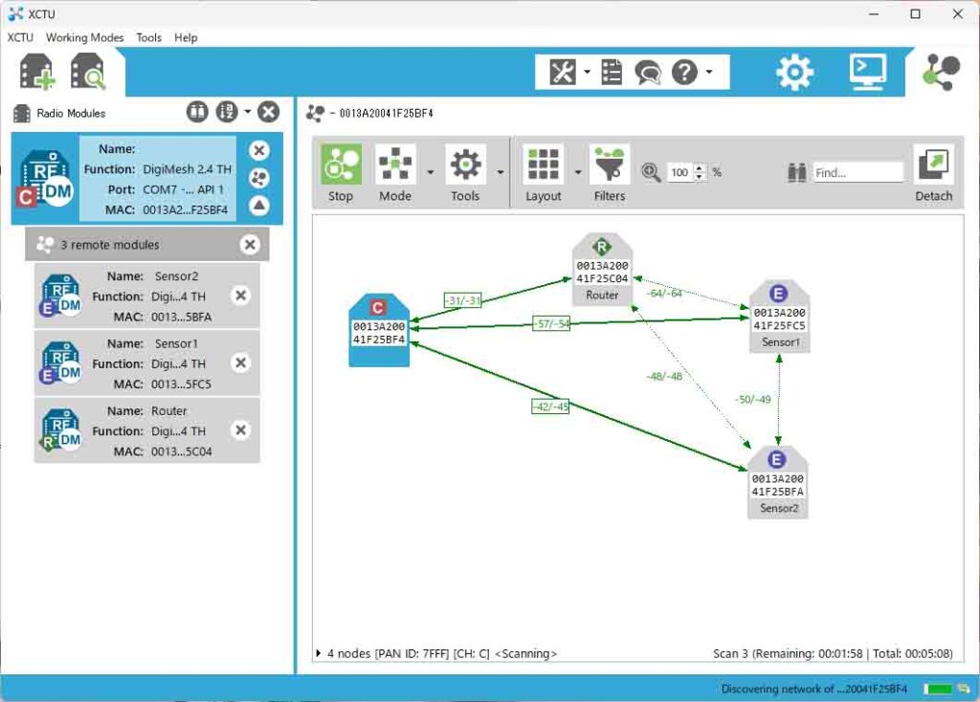Viewport: 980px width, 702px height.
Task: Open the Filters funnel button
Action: pyautogui.click(x=610, y=173)
